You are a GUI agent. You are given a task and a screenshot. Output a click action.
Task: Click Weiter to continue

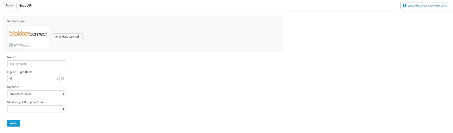point(14,123)
